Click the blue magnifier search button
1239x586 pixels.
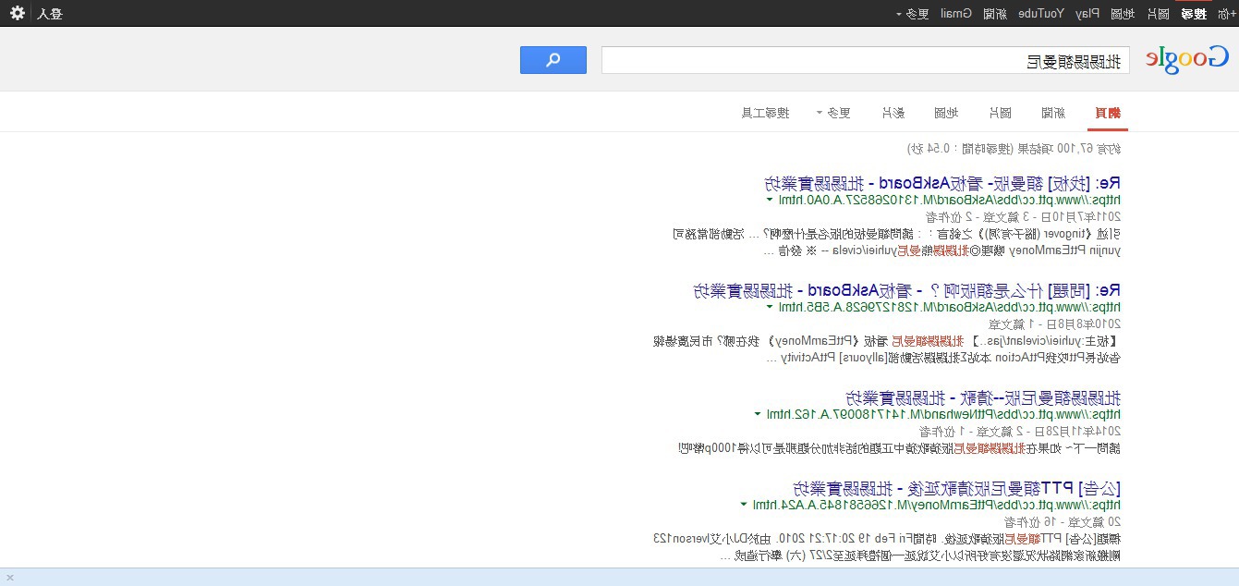coord(553,60)
